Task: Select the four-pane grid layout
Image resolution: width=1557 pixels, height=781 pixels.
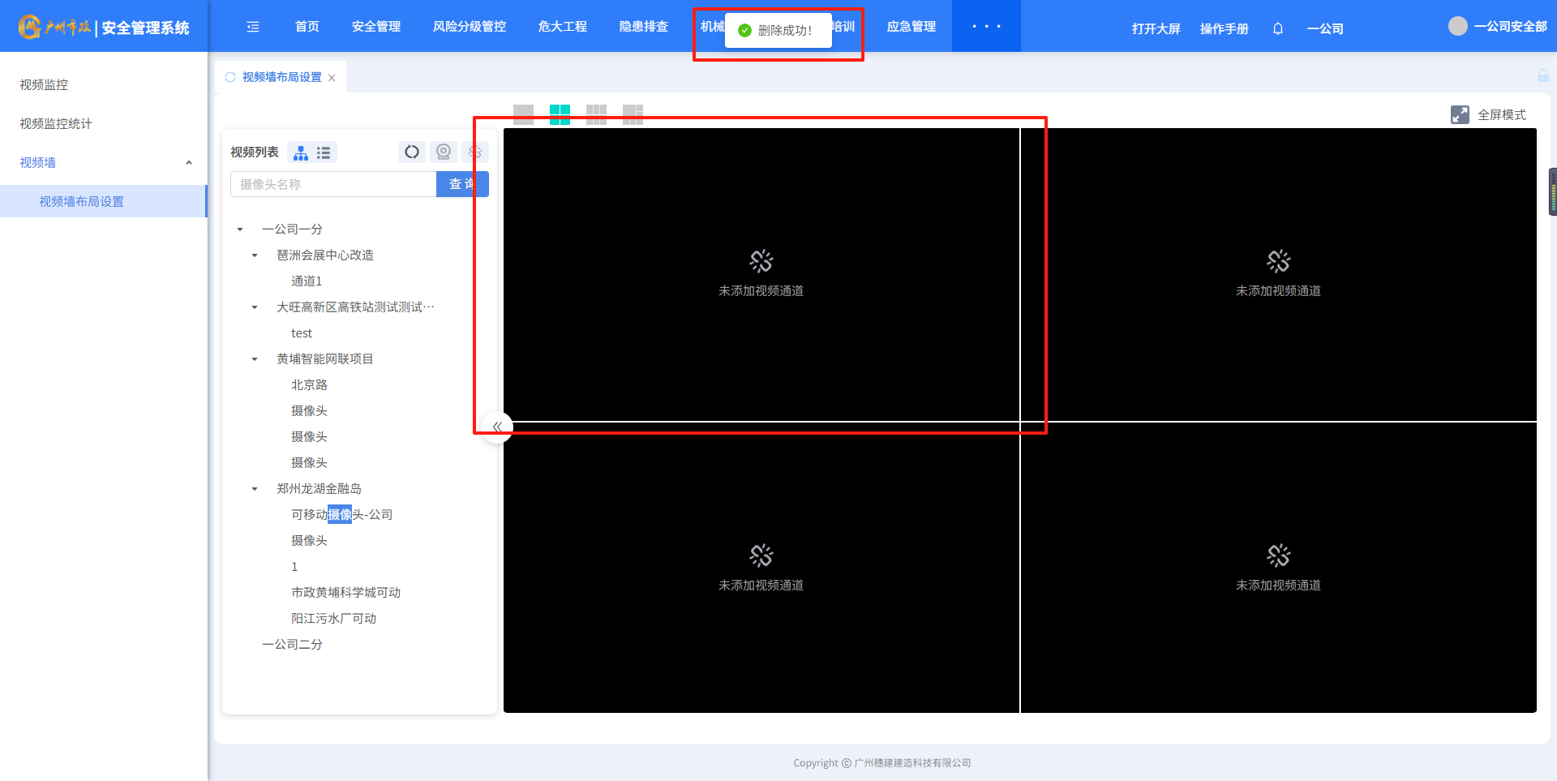Action: tap(560, 114)
